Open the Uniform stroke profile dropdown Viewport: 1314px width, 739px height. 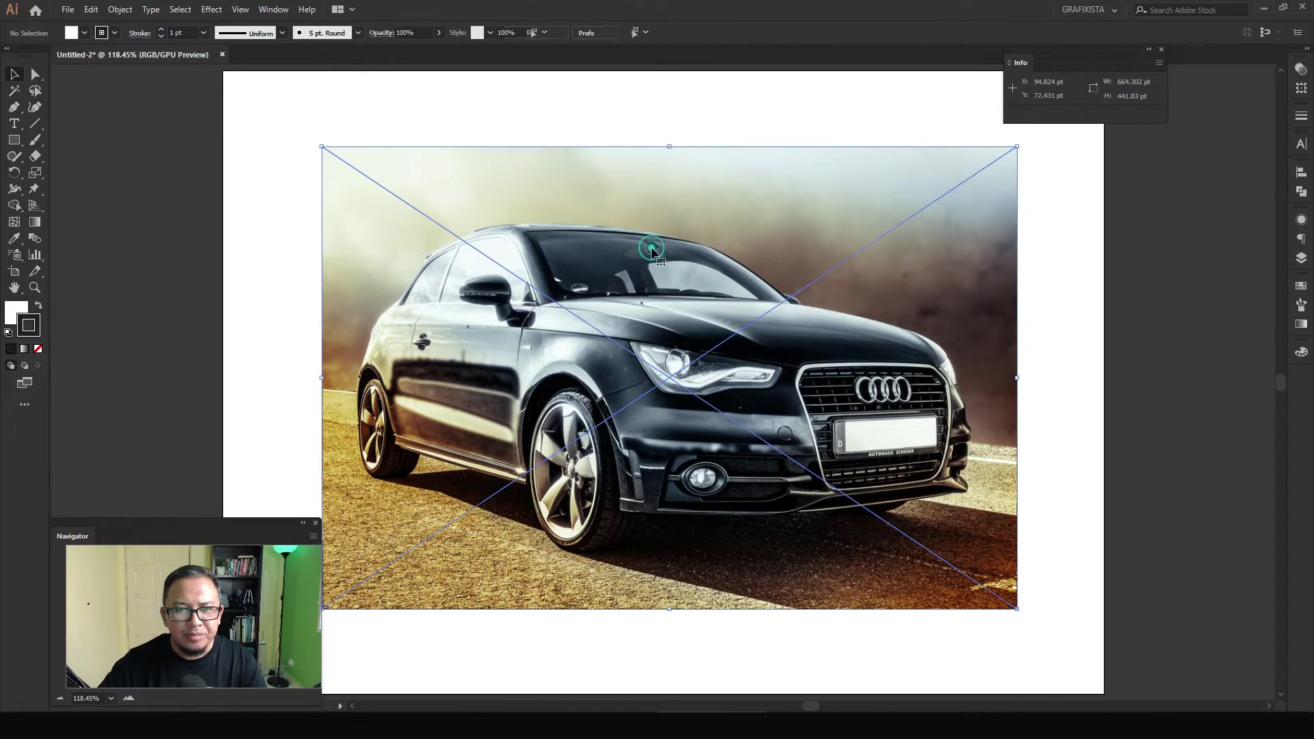[283, 32]
